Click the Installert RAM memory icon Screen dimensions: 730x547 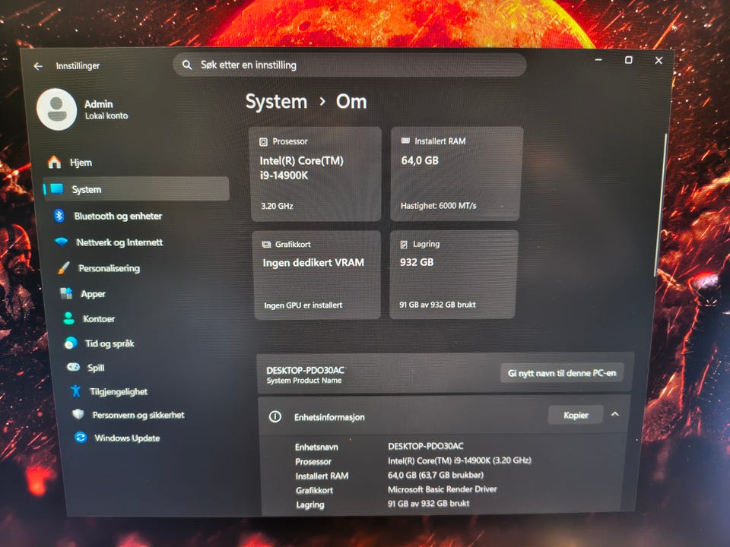(x=405, y=141)
